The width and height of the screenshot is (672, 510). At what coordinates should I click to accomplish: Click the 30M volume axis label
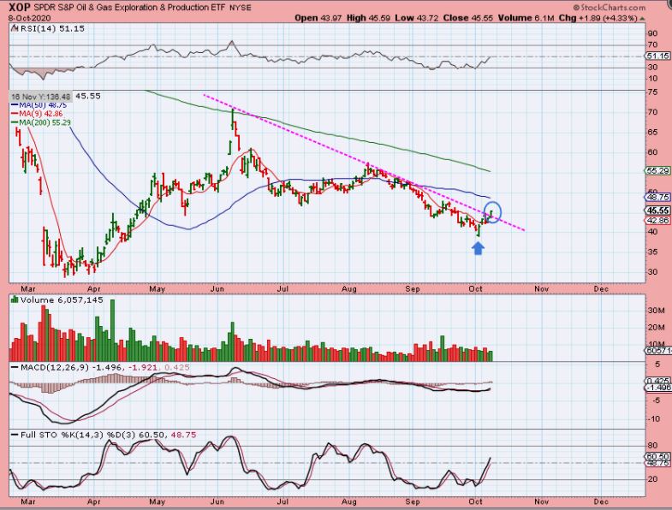(x=656, y=311)
